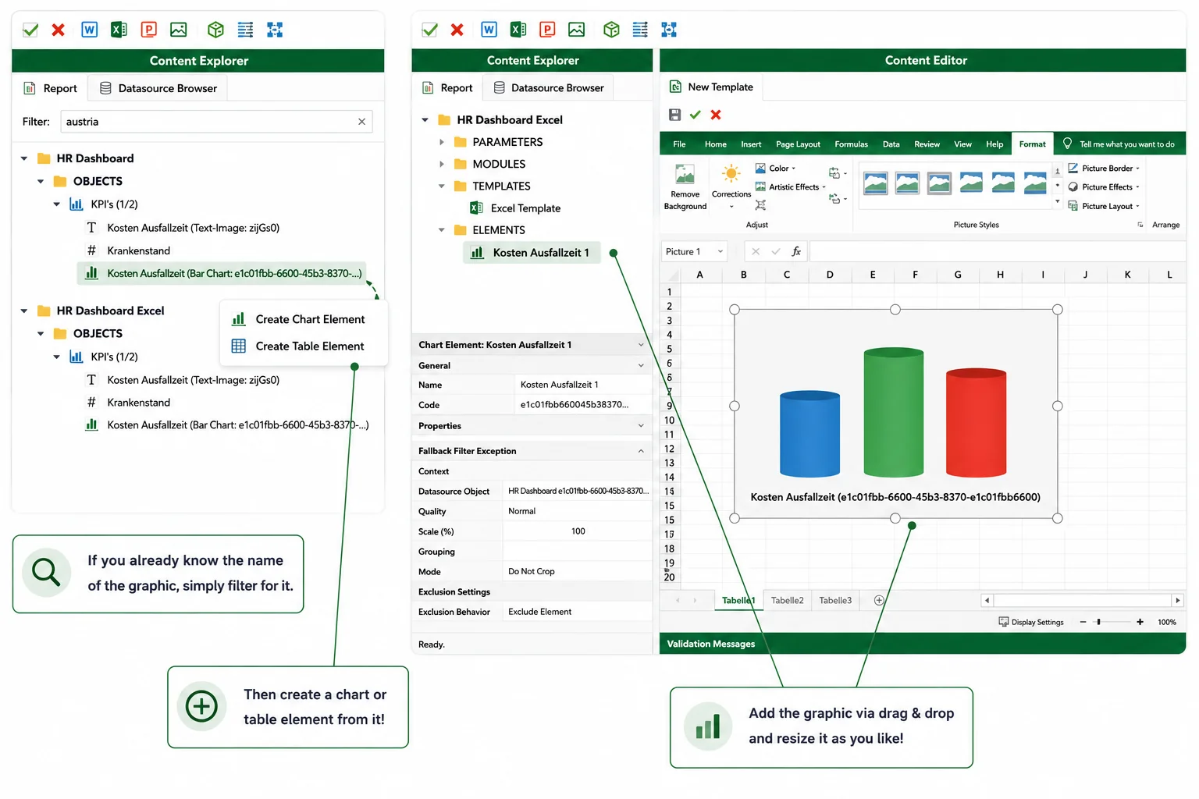Click the fx insert function icon
The width and height of the screenshot is (1199, 799).
click(796, 251)
